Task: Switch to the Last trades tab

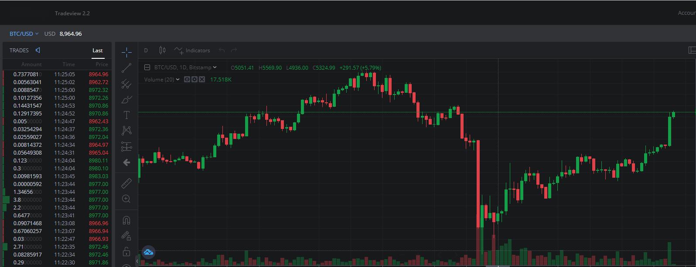Action: 97,51
